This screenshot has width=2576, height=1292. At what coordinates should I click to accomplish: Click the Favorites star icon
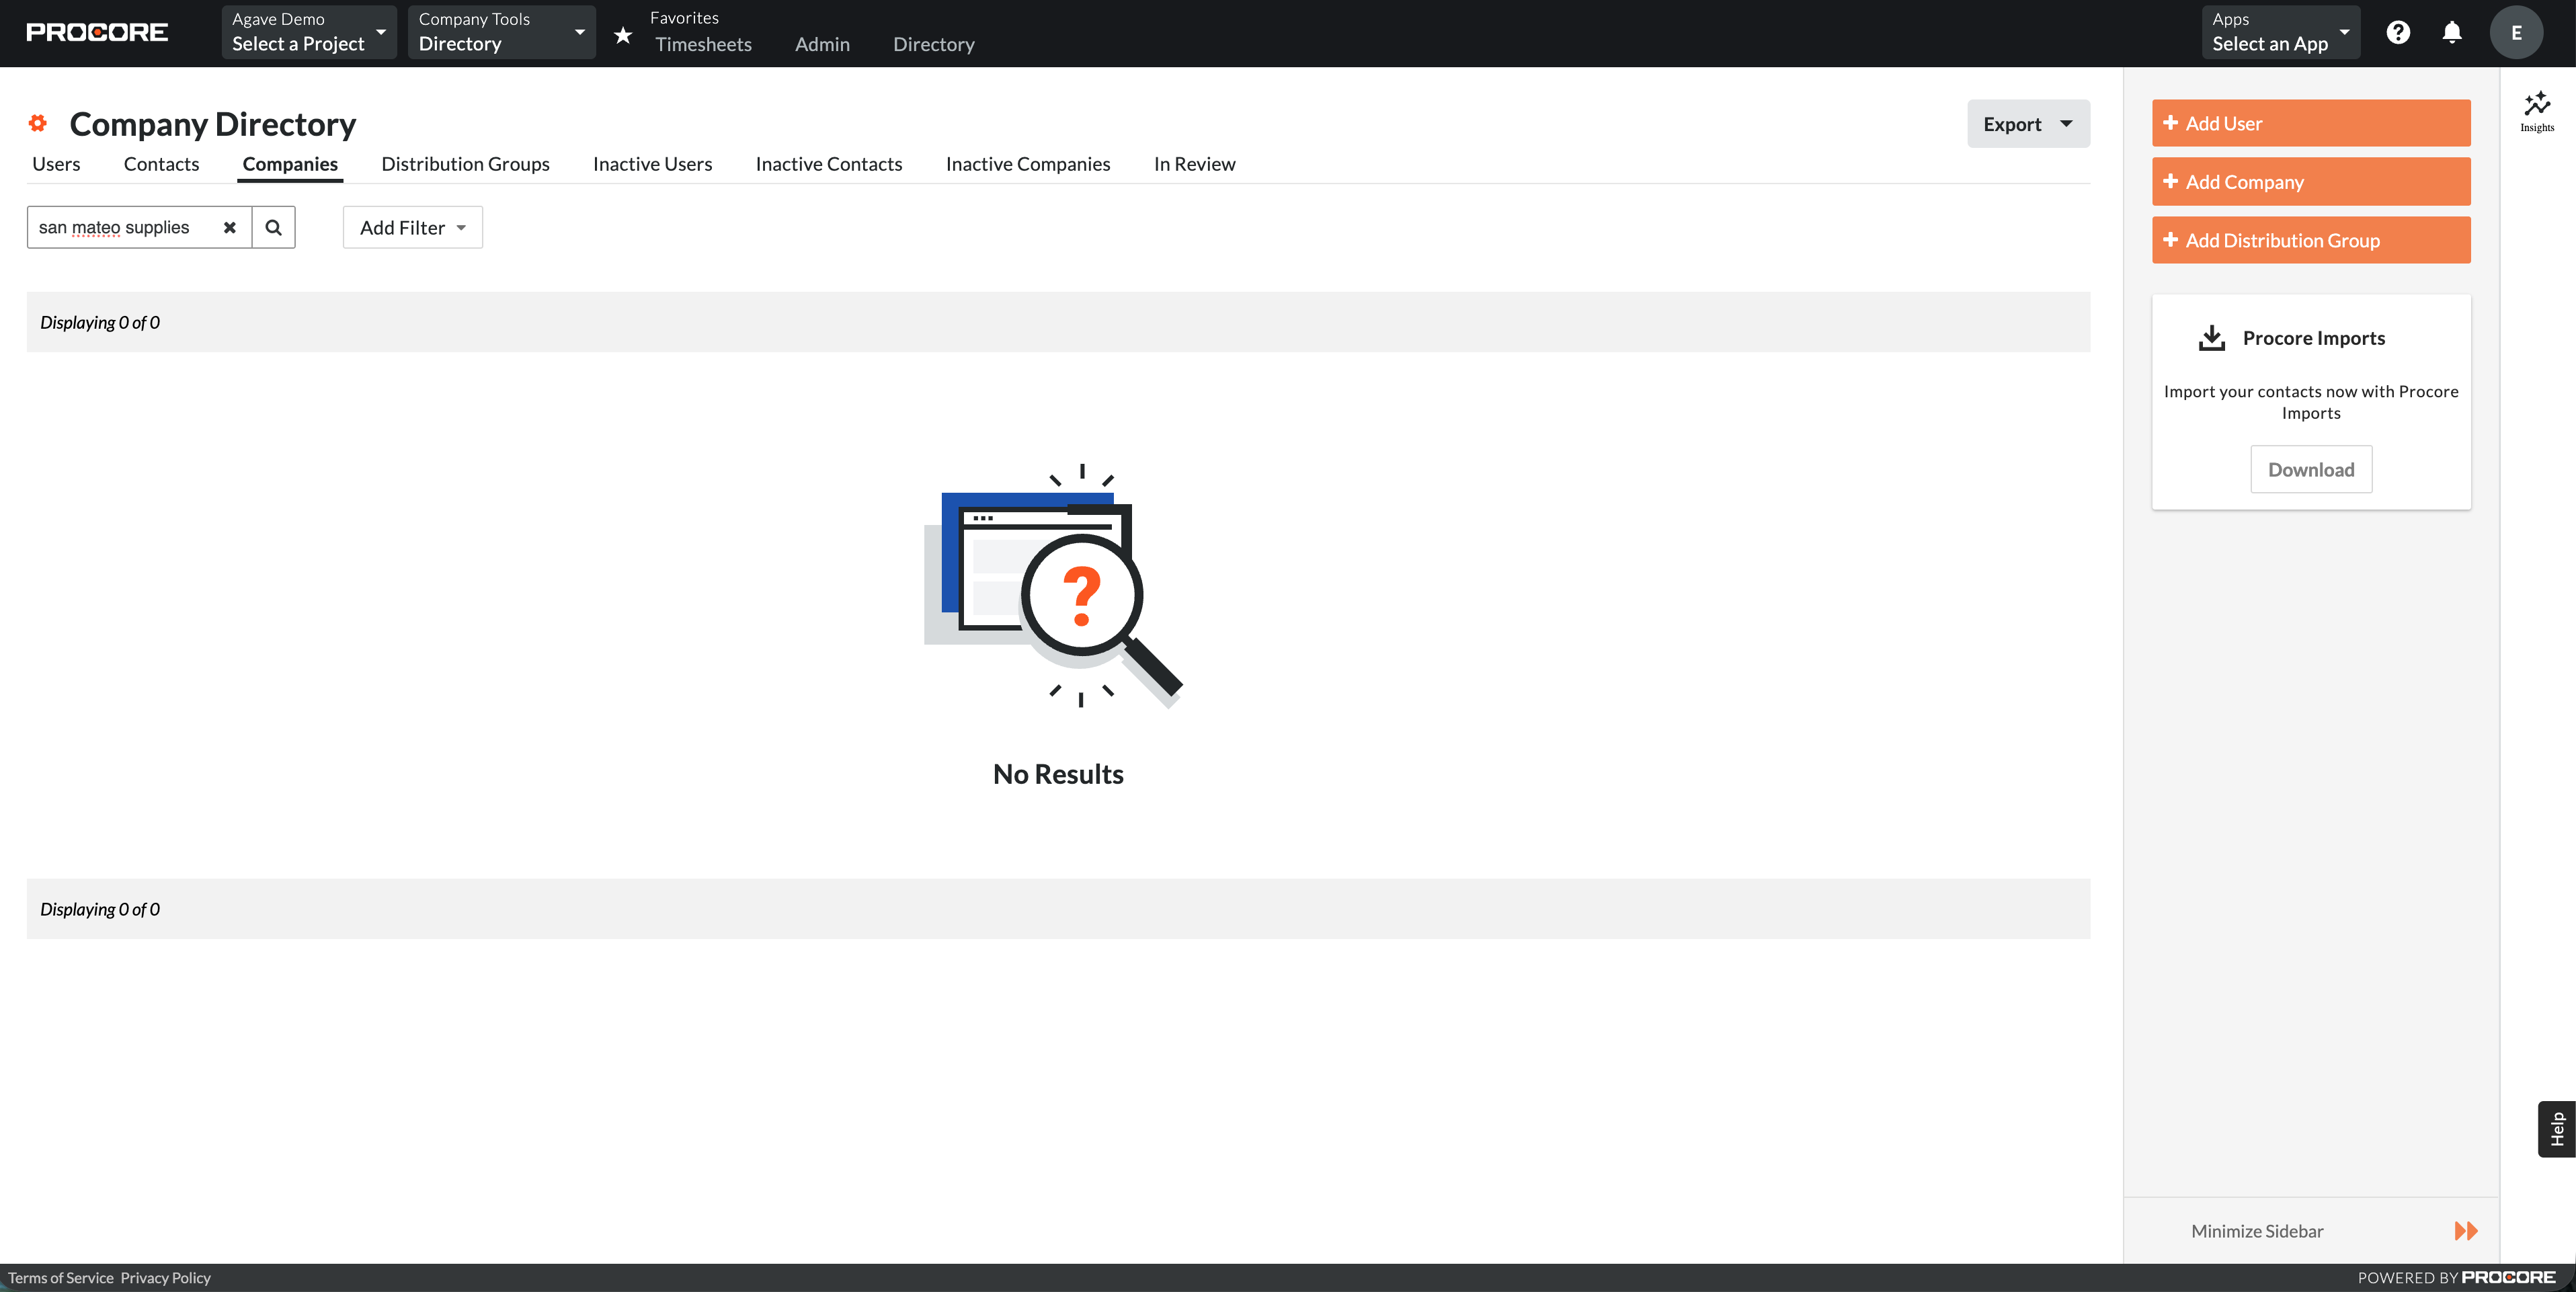point(623,35)
